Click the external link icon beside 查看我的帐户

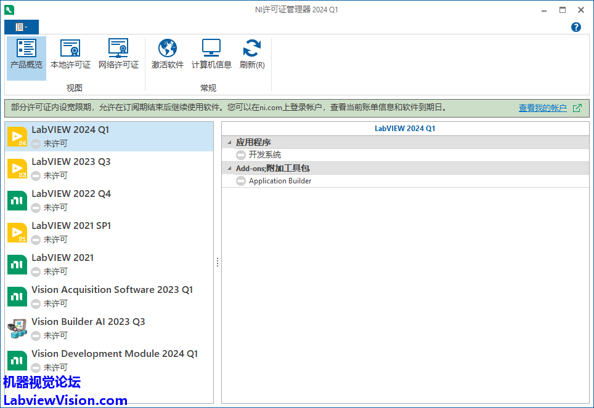(577, 108)
